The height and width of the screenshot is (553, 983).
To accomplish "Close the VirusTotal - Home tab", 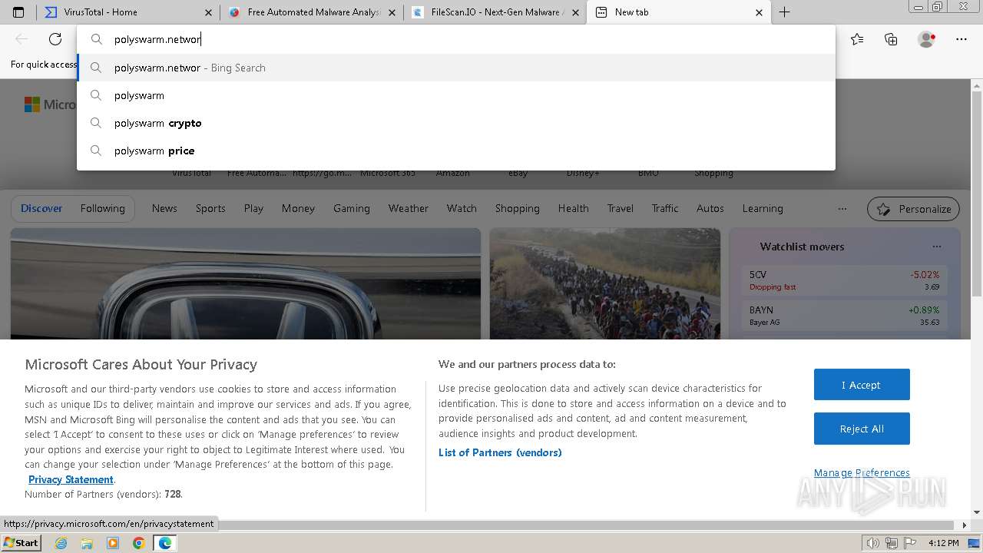I will pos(209,12).
